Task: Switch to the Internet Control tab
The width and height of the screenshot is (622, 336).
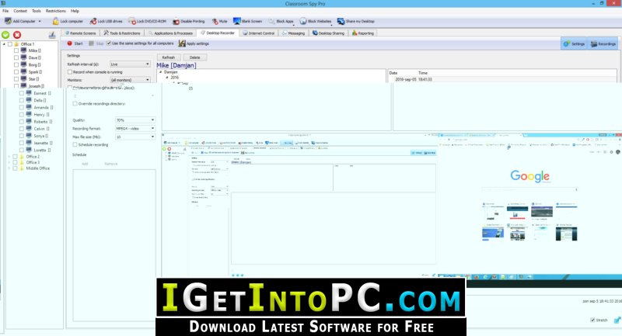Action: [259, 33]
